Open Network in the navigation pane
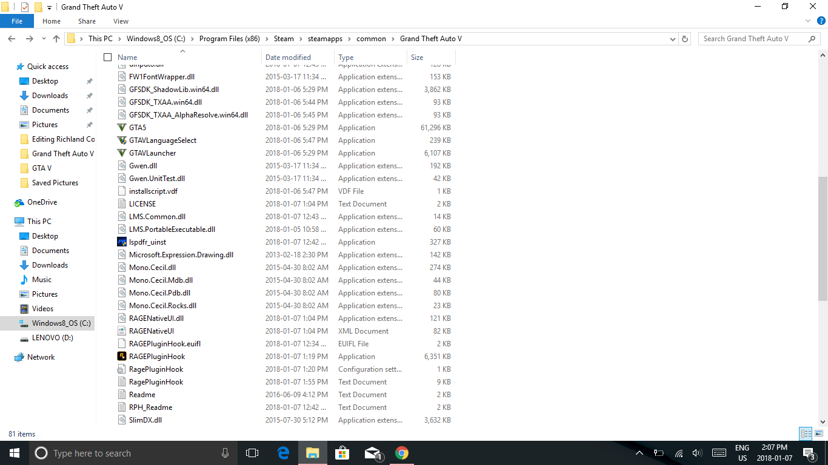828x465 pixels. point(41,357)
